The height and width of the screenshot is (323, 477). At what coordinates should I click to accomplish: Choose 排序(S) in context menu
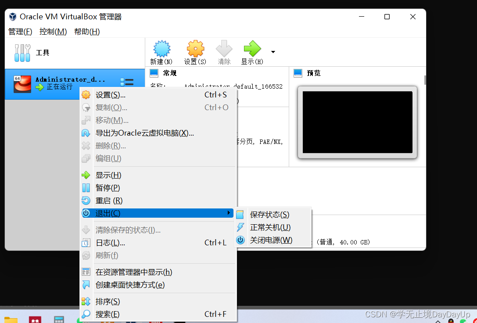pyautogui.click(x=158, y=301)
